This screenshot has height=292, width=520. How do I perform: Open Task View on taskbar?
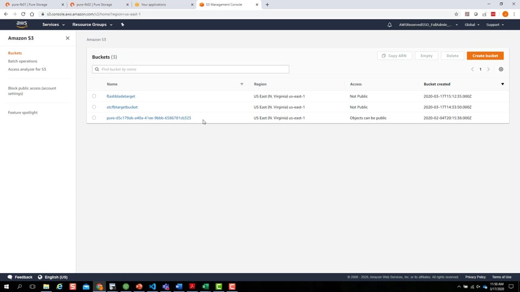point(32,287)
